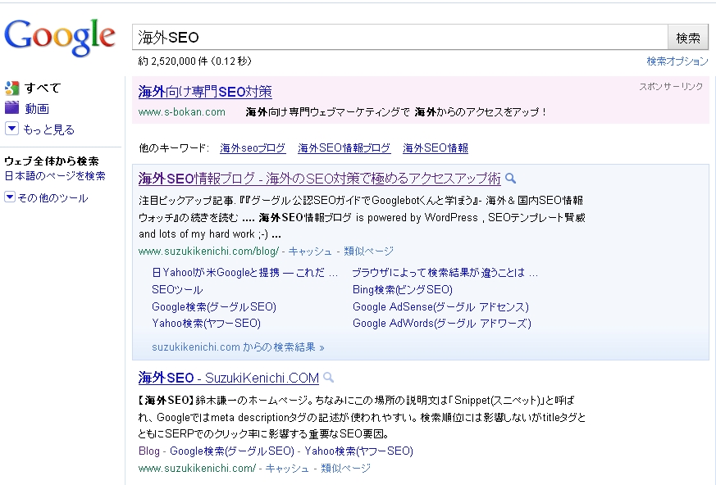
Task: Search related keyword 海外SEO情報
Action: (436, 147)
